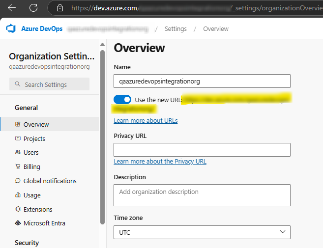
Task: Click the organization Name text field
Action: pyautogui.click(x=202, y=81)
